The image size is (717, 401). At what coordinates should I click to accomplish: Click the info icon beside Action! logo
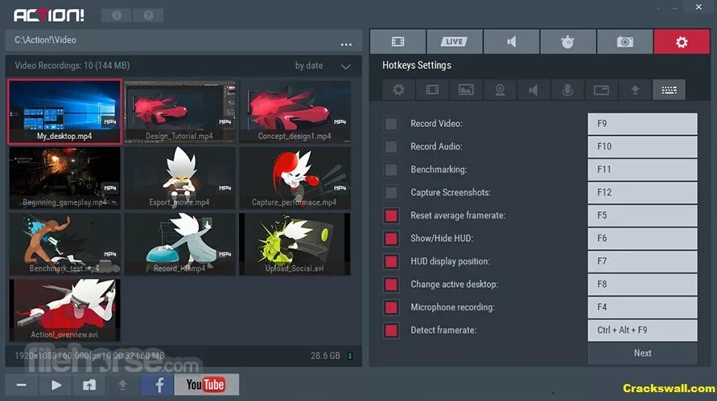tap(117, 15)
